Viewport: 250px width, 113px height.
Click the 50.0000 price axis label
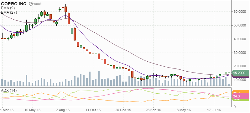coord(240,25)
